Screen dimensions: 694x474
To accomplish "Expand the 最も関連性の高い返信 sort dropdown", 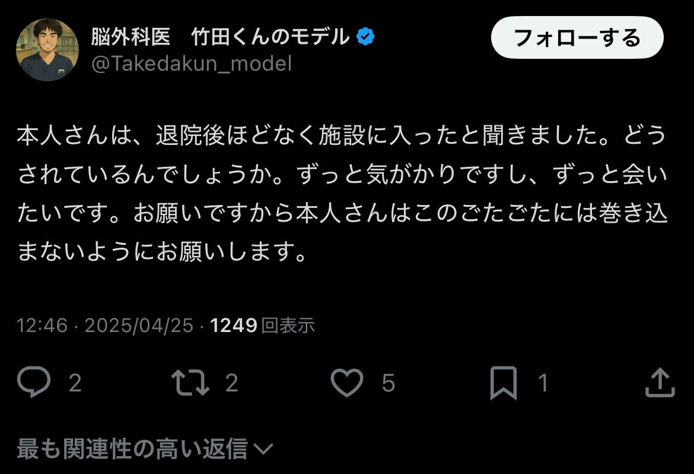I will click(145, 448).
